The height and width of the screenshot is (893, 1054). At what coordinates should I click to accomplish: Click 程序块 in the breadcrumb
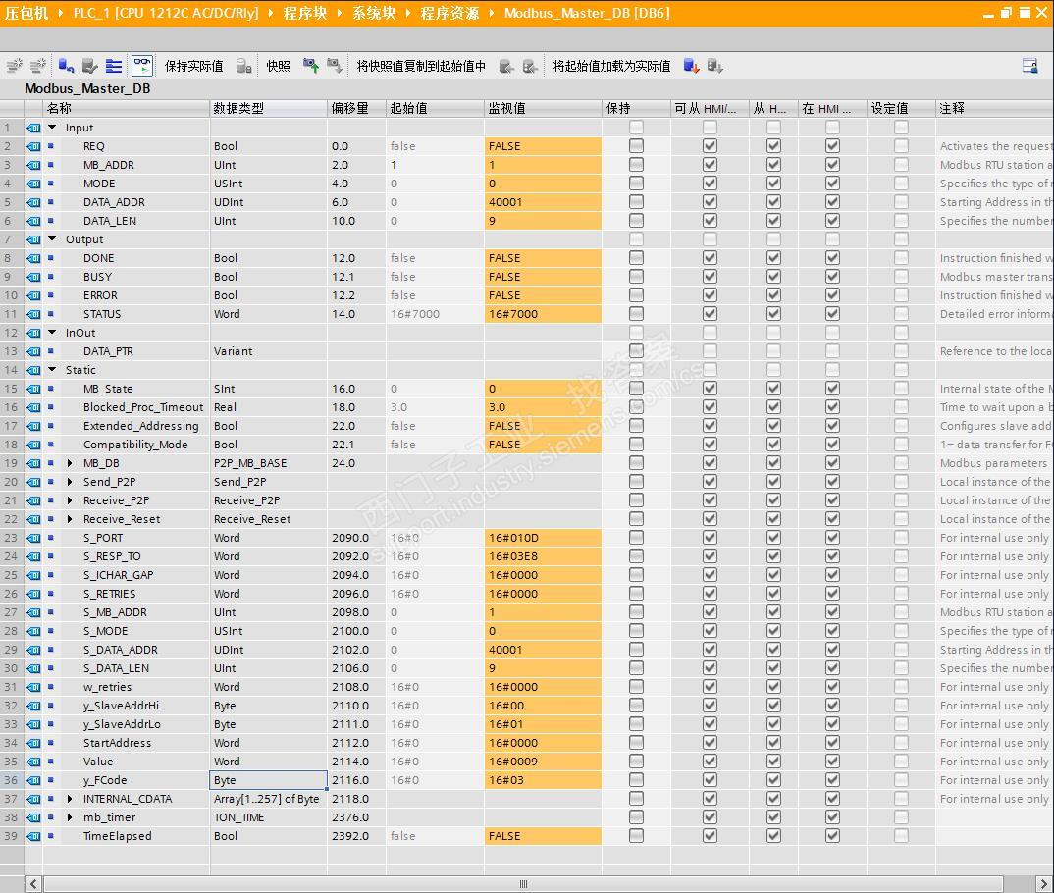[304, 13]
